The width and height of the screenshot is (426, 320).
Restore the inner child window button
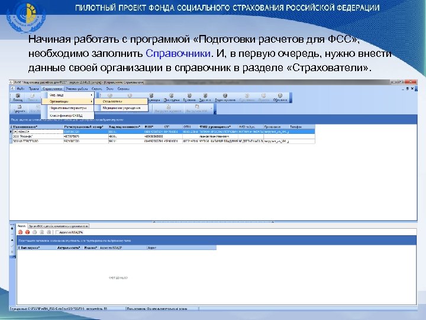pos(407,88)
